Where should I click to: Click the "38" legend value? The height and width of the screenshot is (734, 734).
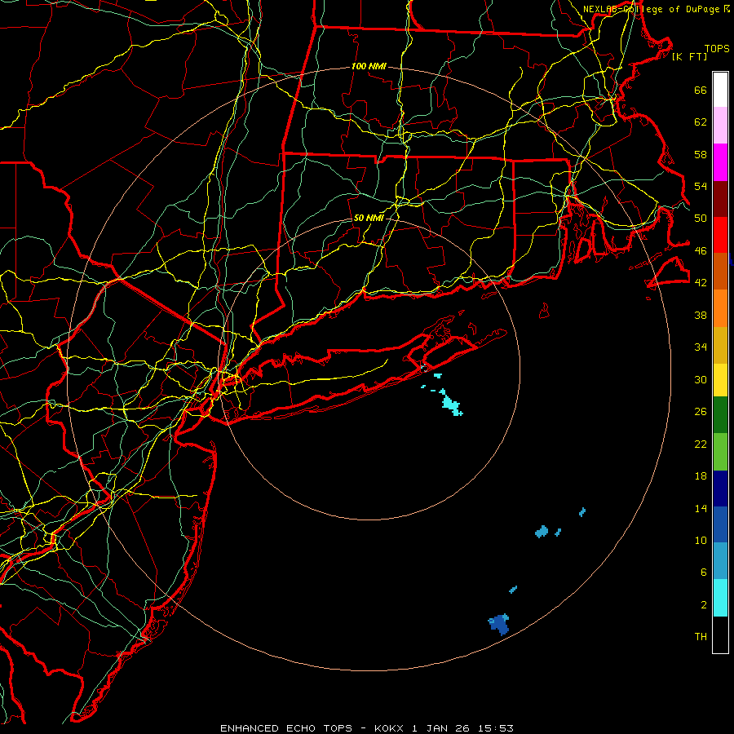tap(701, 315)
